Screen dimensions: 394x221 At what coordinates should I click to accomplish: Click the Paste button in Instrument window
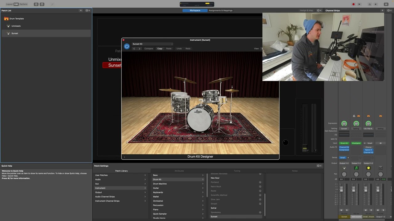click(169, 48)
